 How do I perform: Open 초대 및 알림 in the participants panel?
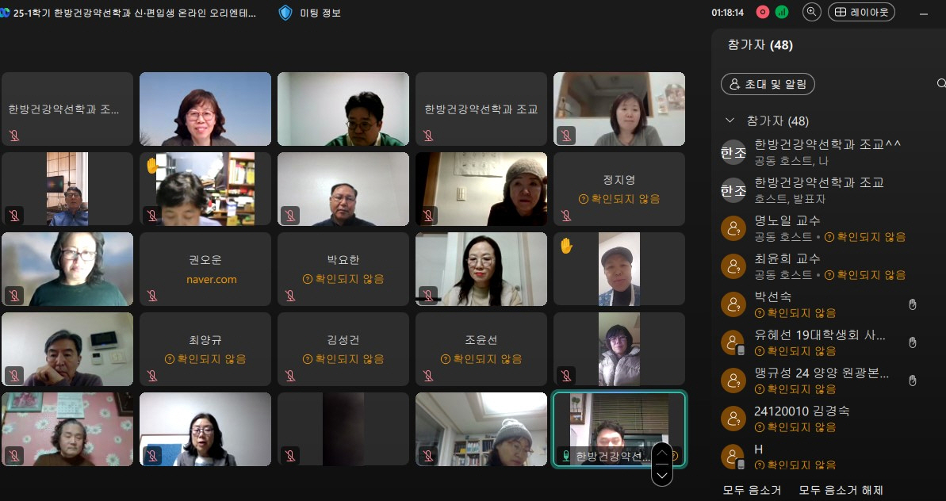pyautogui.click(x=768, y=83)
